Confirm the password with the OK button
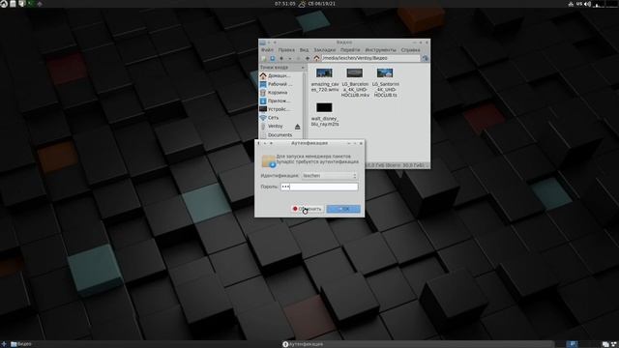The width and height of the screenshot is (619, 348). 343,209
